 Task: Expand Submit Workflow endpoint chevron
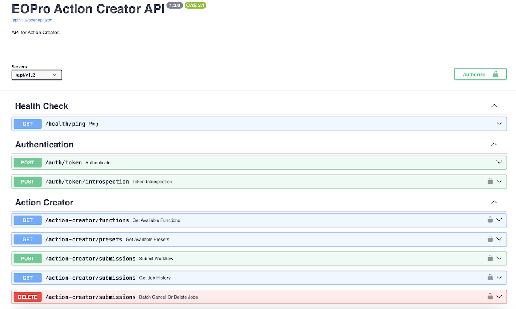[499, 258]
